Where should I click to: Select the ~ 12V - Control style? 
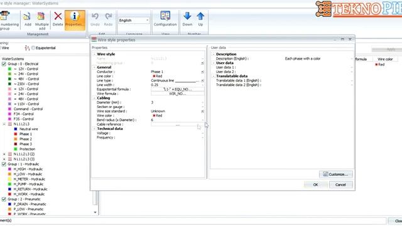(x=26, y=69)
